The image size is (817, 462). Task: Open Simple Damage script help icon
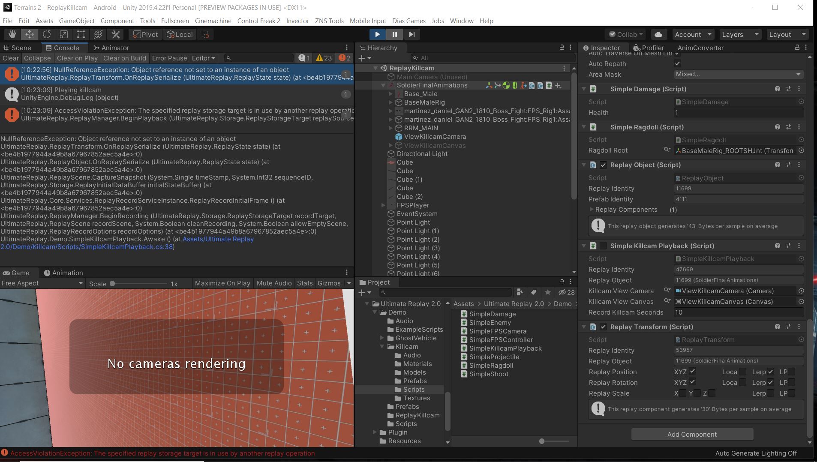pyautogui.click(x=778, y=89)
